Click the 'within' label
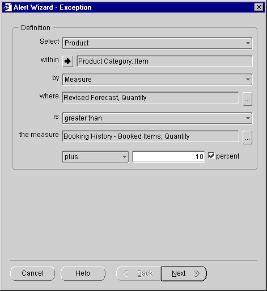 tap(50, 60)
